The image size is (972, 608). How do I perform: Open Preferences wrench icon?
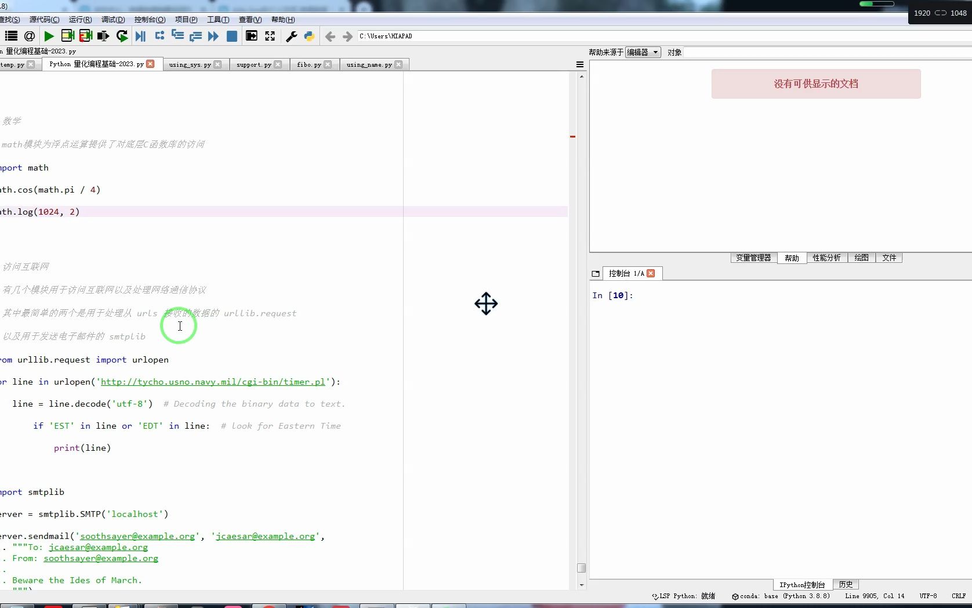(292, 36)
